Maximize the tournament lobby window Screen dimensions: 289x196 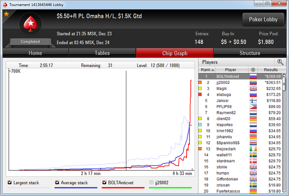[x=267, y=4]
